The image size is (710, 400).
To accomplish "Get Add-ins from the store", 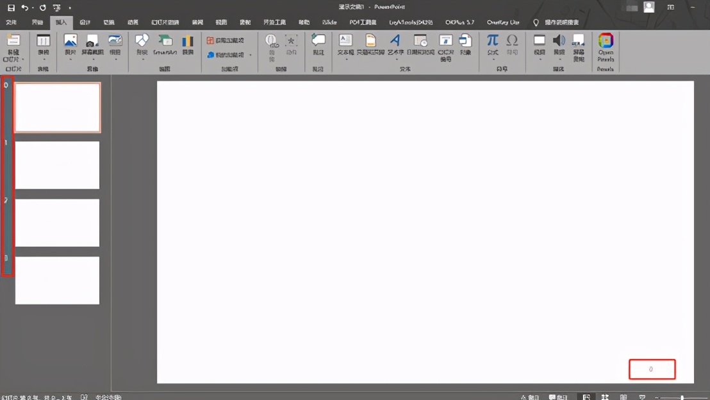I will 226,40.
